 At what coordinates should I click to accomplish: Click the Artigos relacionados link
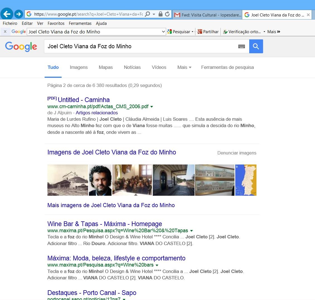(x=97, y=113)
